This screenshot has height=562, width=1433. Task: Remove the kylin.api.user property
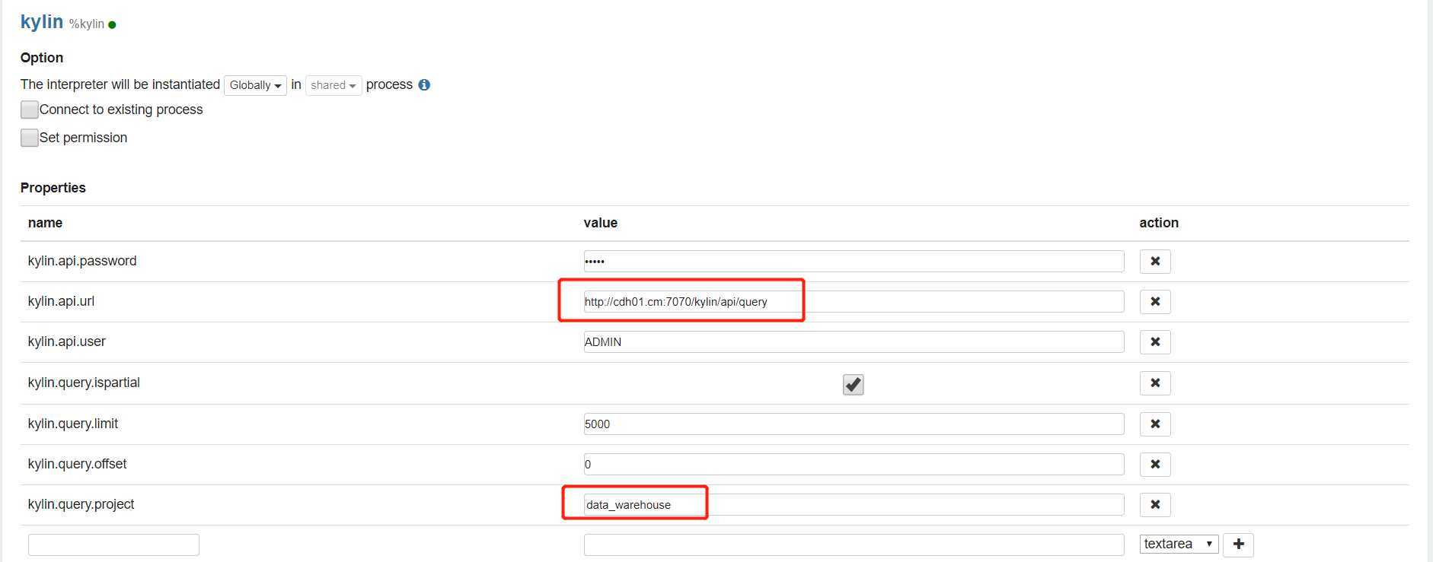[1155, 341]
